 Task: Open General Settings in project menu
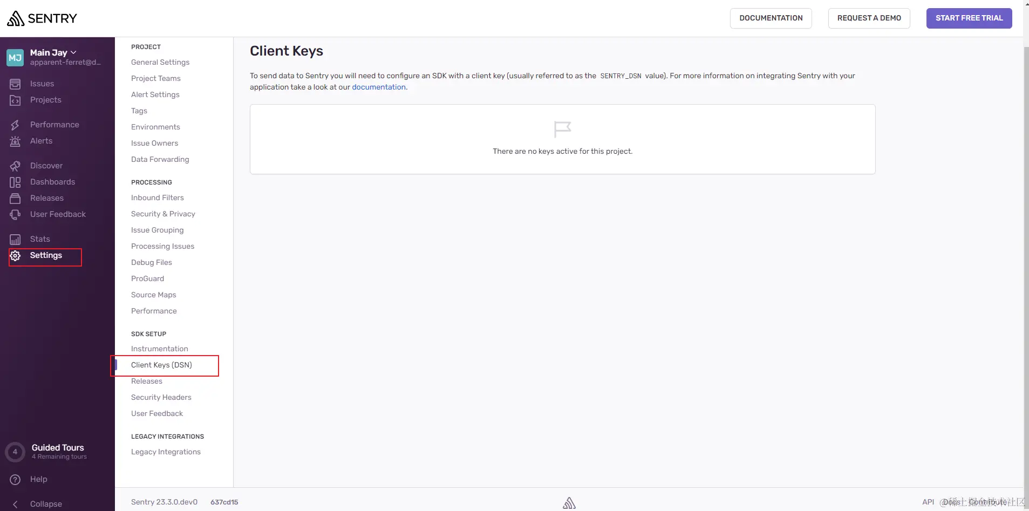pyautogui.click(x=160, y=62)
